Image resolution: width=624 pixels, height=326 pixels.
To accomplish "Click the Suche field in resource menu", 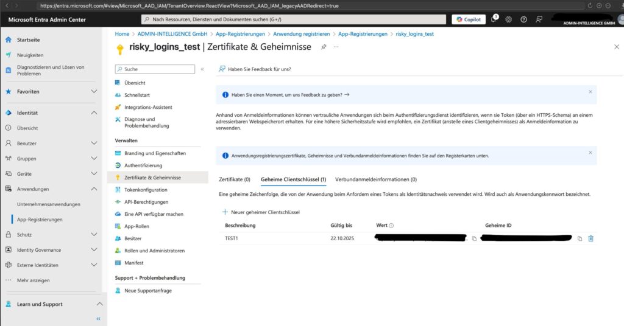I will (155, 69).
